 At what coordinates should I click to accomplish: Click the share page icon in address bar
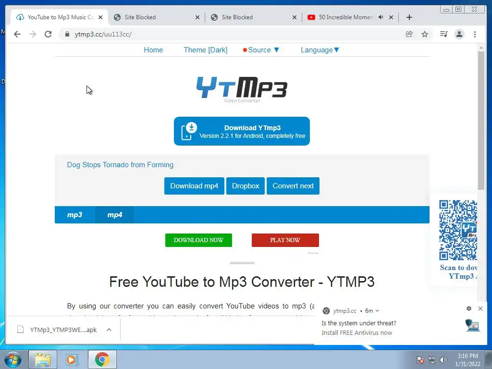pos(409,34)
